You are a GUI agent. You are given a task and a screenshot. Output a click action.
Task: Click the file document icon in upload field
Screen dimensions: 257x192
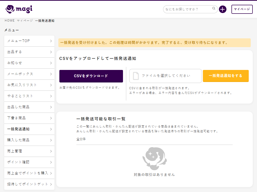136,76
